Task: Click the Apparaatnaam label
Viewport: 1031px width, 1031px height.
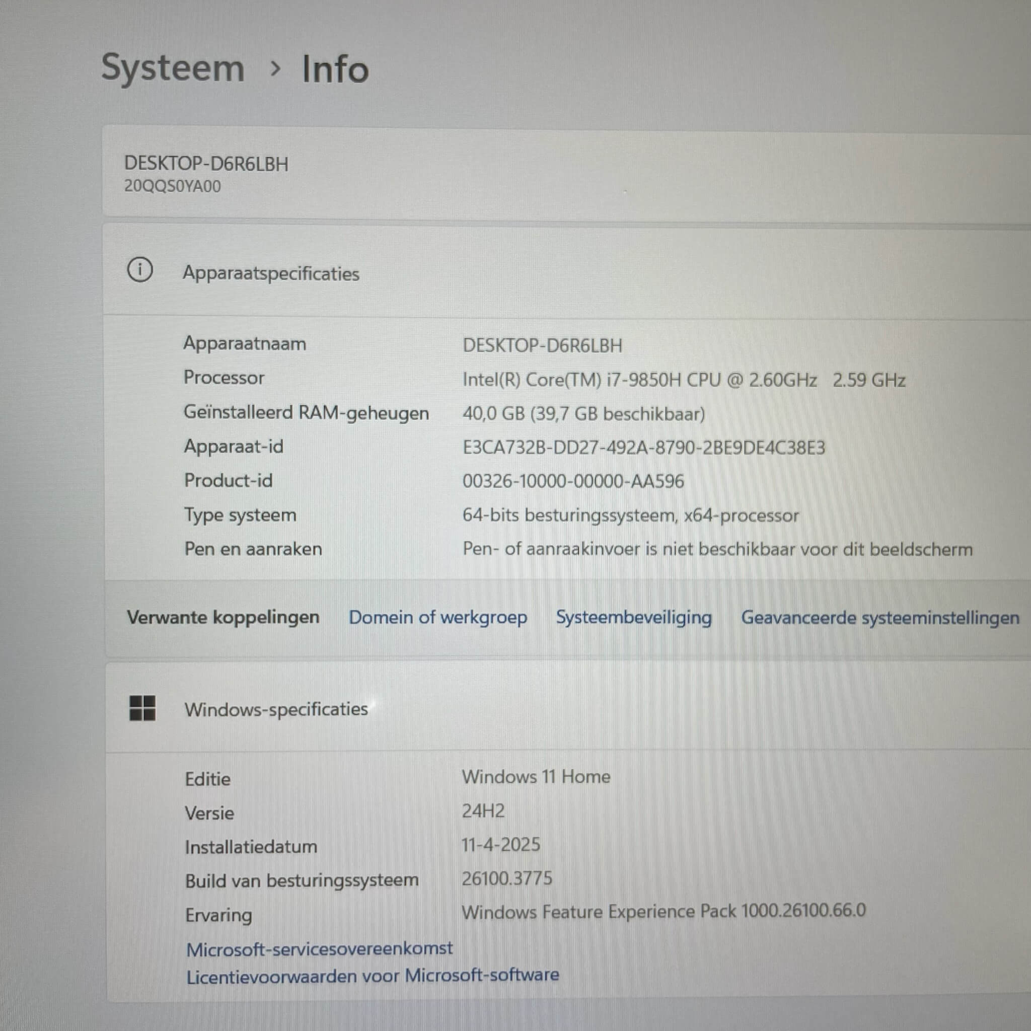Action: pos(245,344)
